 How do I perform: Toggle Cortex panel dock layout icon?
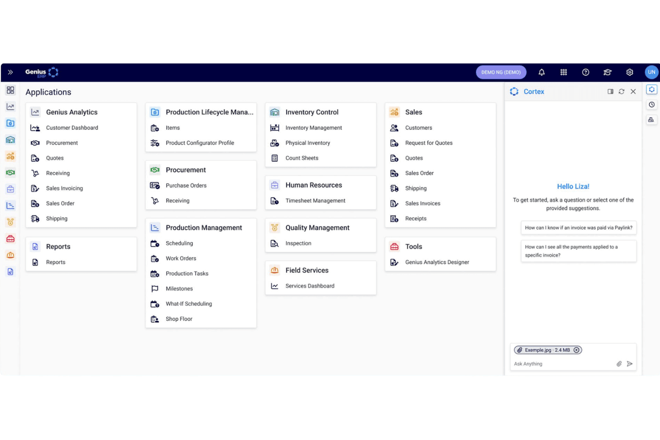pos(610,91)
